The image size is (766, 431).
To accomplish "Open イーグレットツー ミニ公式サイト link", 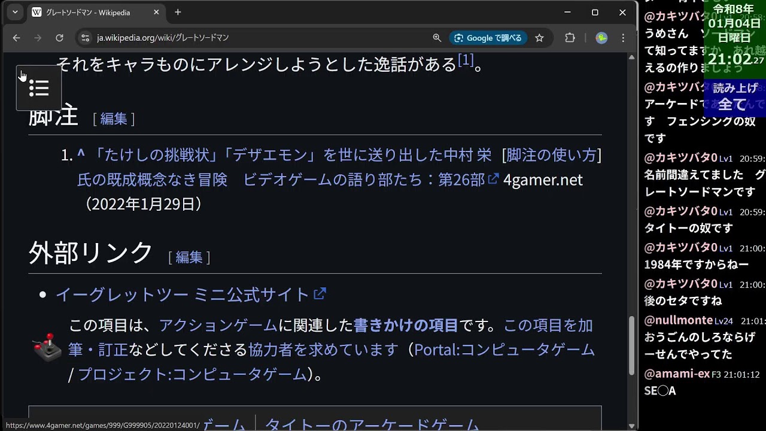I will pos(190,295).
